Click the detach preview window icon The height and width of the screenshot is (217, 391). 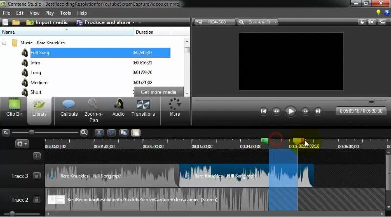point(382,22)
